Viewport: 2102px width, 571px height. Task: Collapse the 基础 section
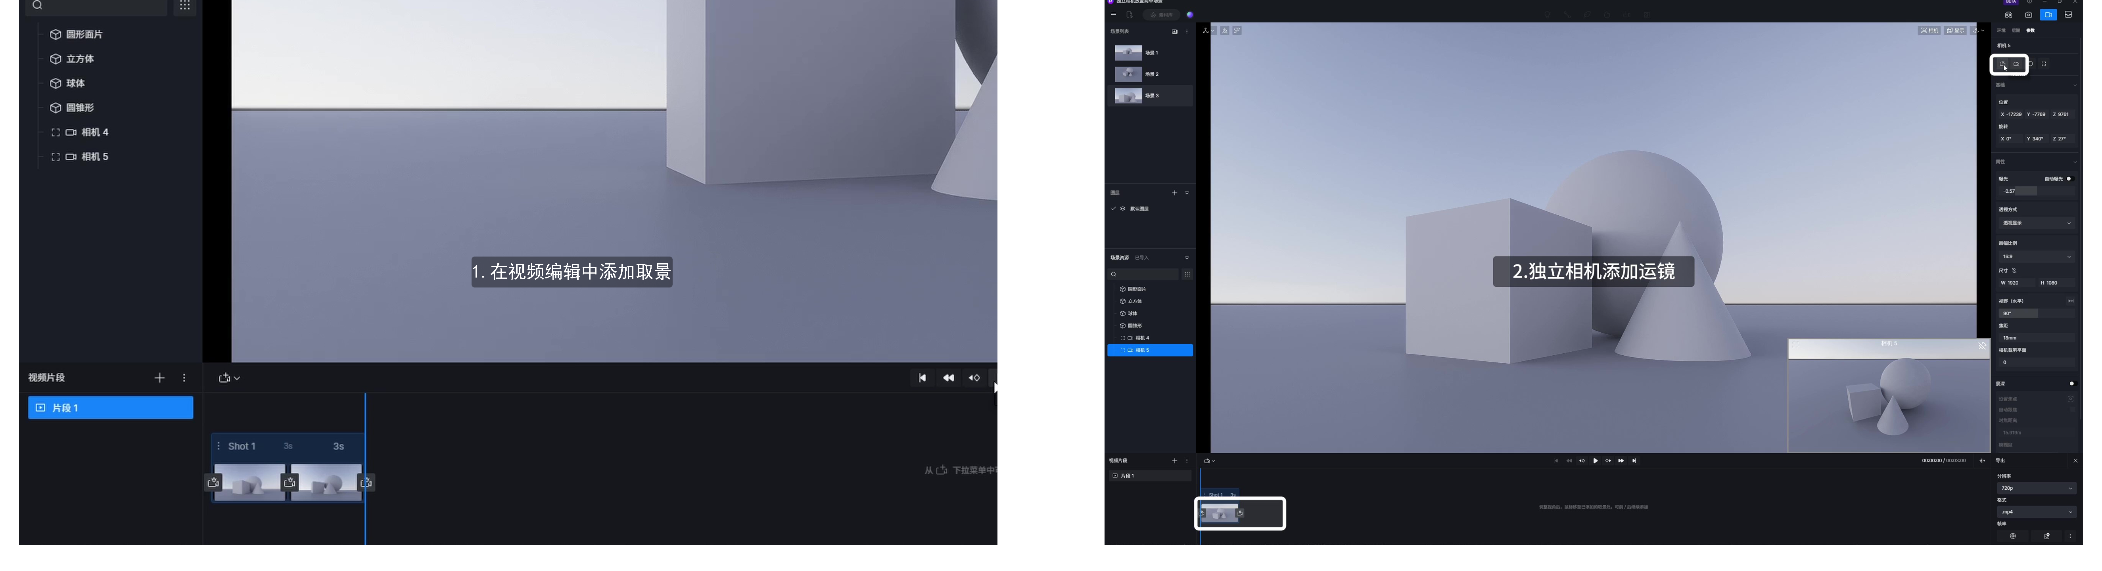click(x=2075, y=86)
